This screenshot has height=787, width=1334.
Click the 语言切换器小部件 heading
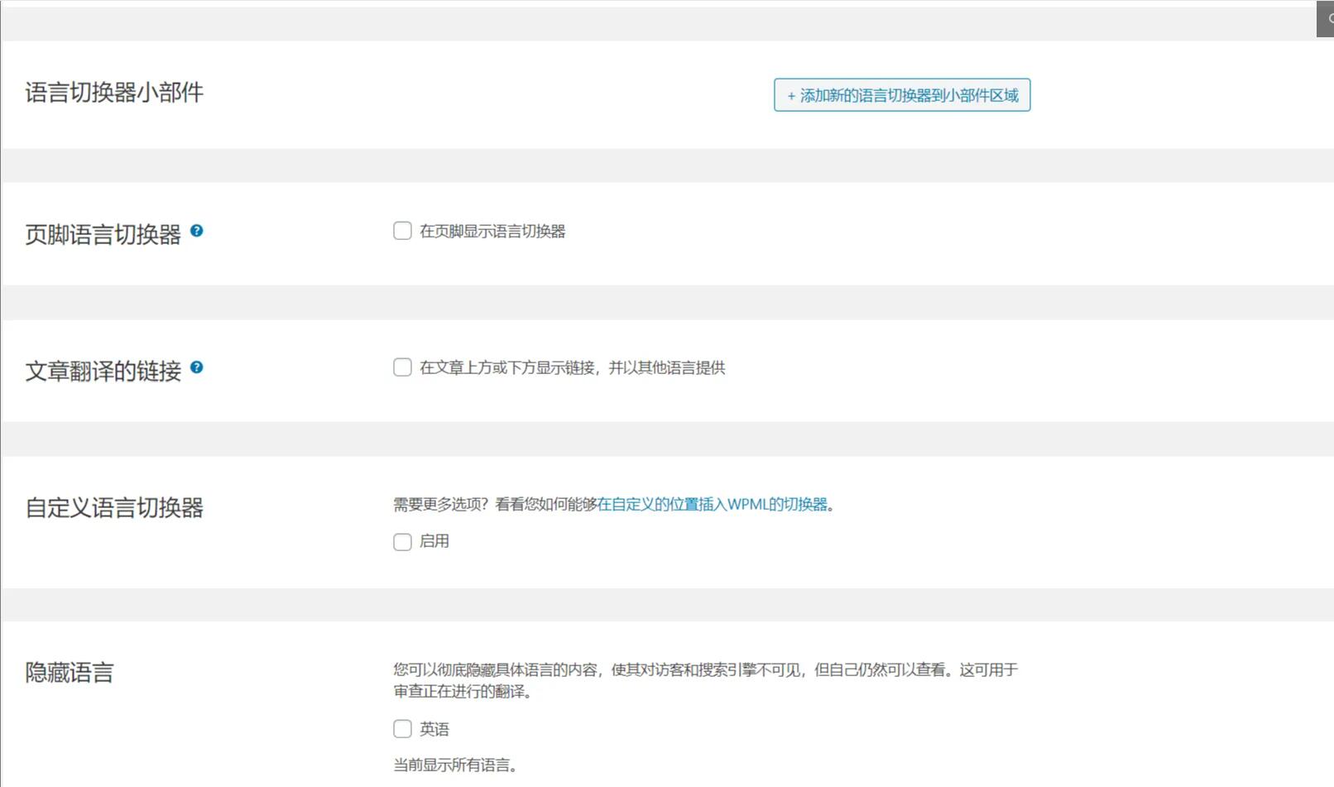[x=114, y=92]
